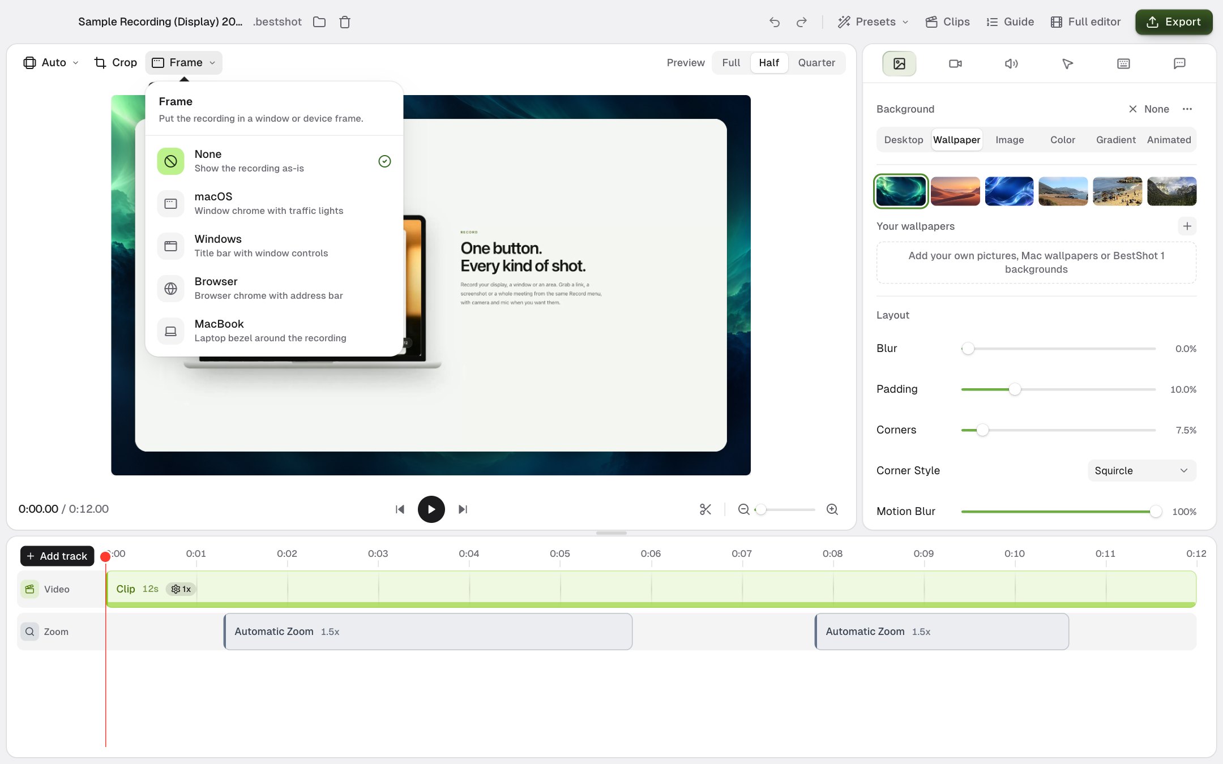The image size is (1223, 764).
Task: Open the Auto aspect ratio dropdown
Action: pyautogui.click(x=51, y=63)
